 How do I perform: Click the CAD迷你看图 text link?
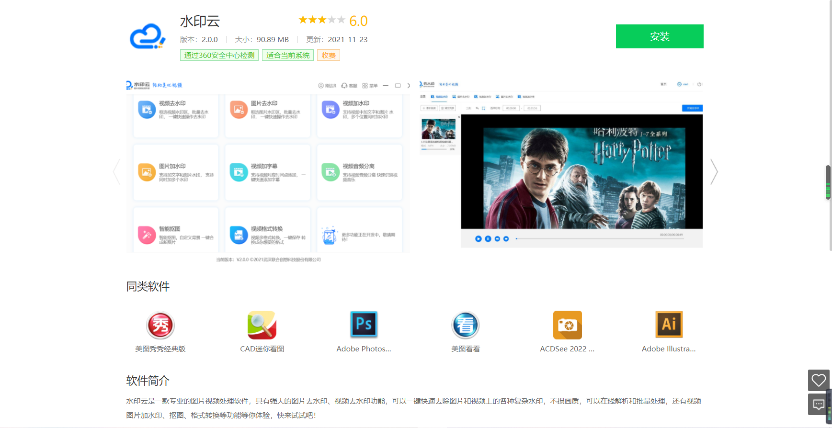[262, 349]
